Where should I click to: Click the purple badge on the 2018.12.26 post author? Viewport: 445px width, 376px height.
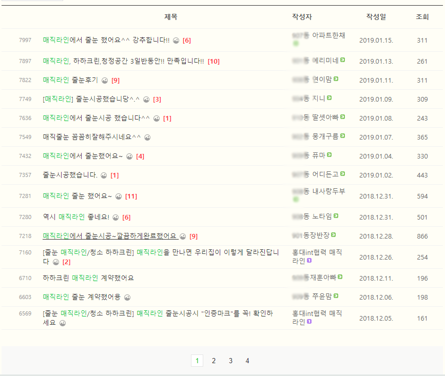tap(309, 261)
